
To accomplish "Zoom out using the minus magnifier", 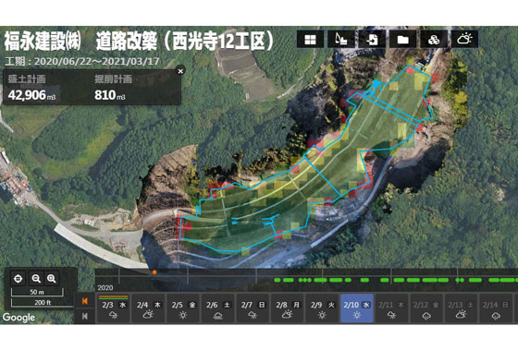I will (x=36, y=279).
